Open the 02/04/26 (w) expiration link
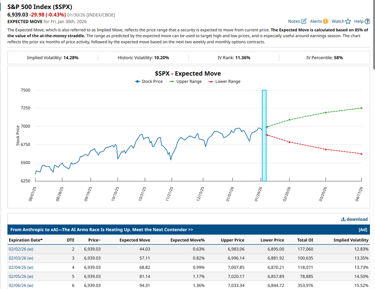This screenshot has height=289, width=375. coord(21,267)
